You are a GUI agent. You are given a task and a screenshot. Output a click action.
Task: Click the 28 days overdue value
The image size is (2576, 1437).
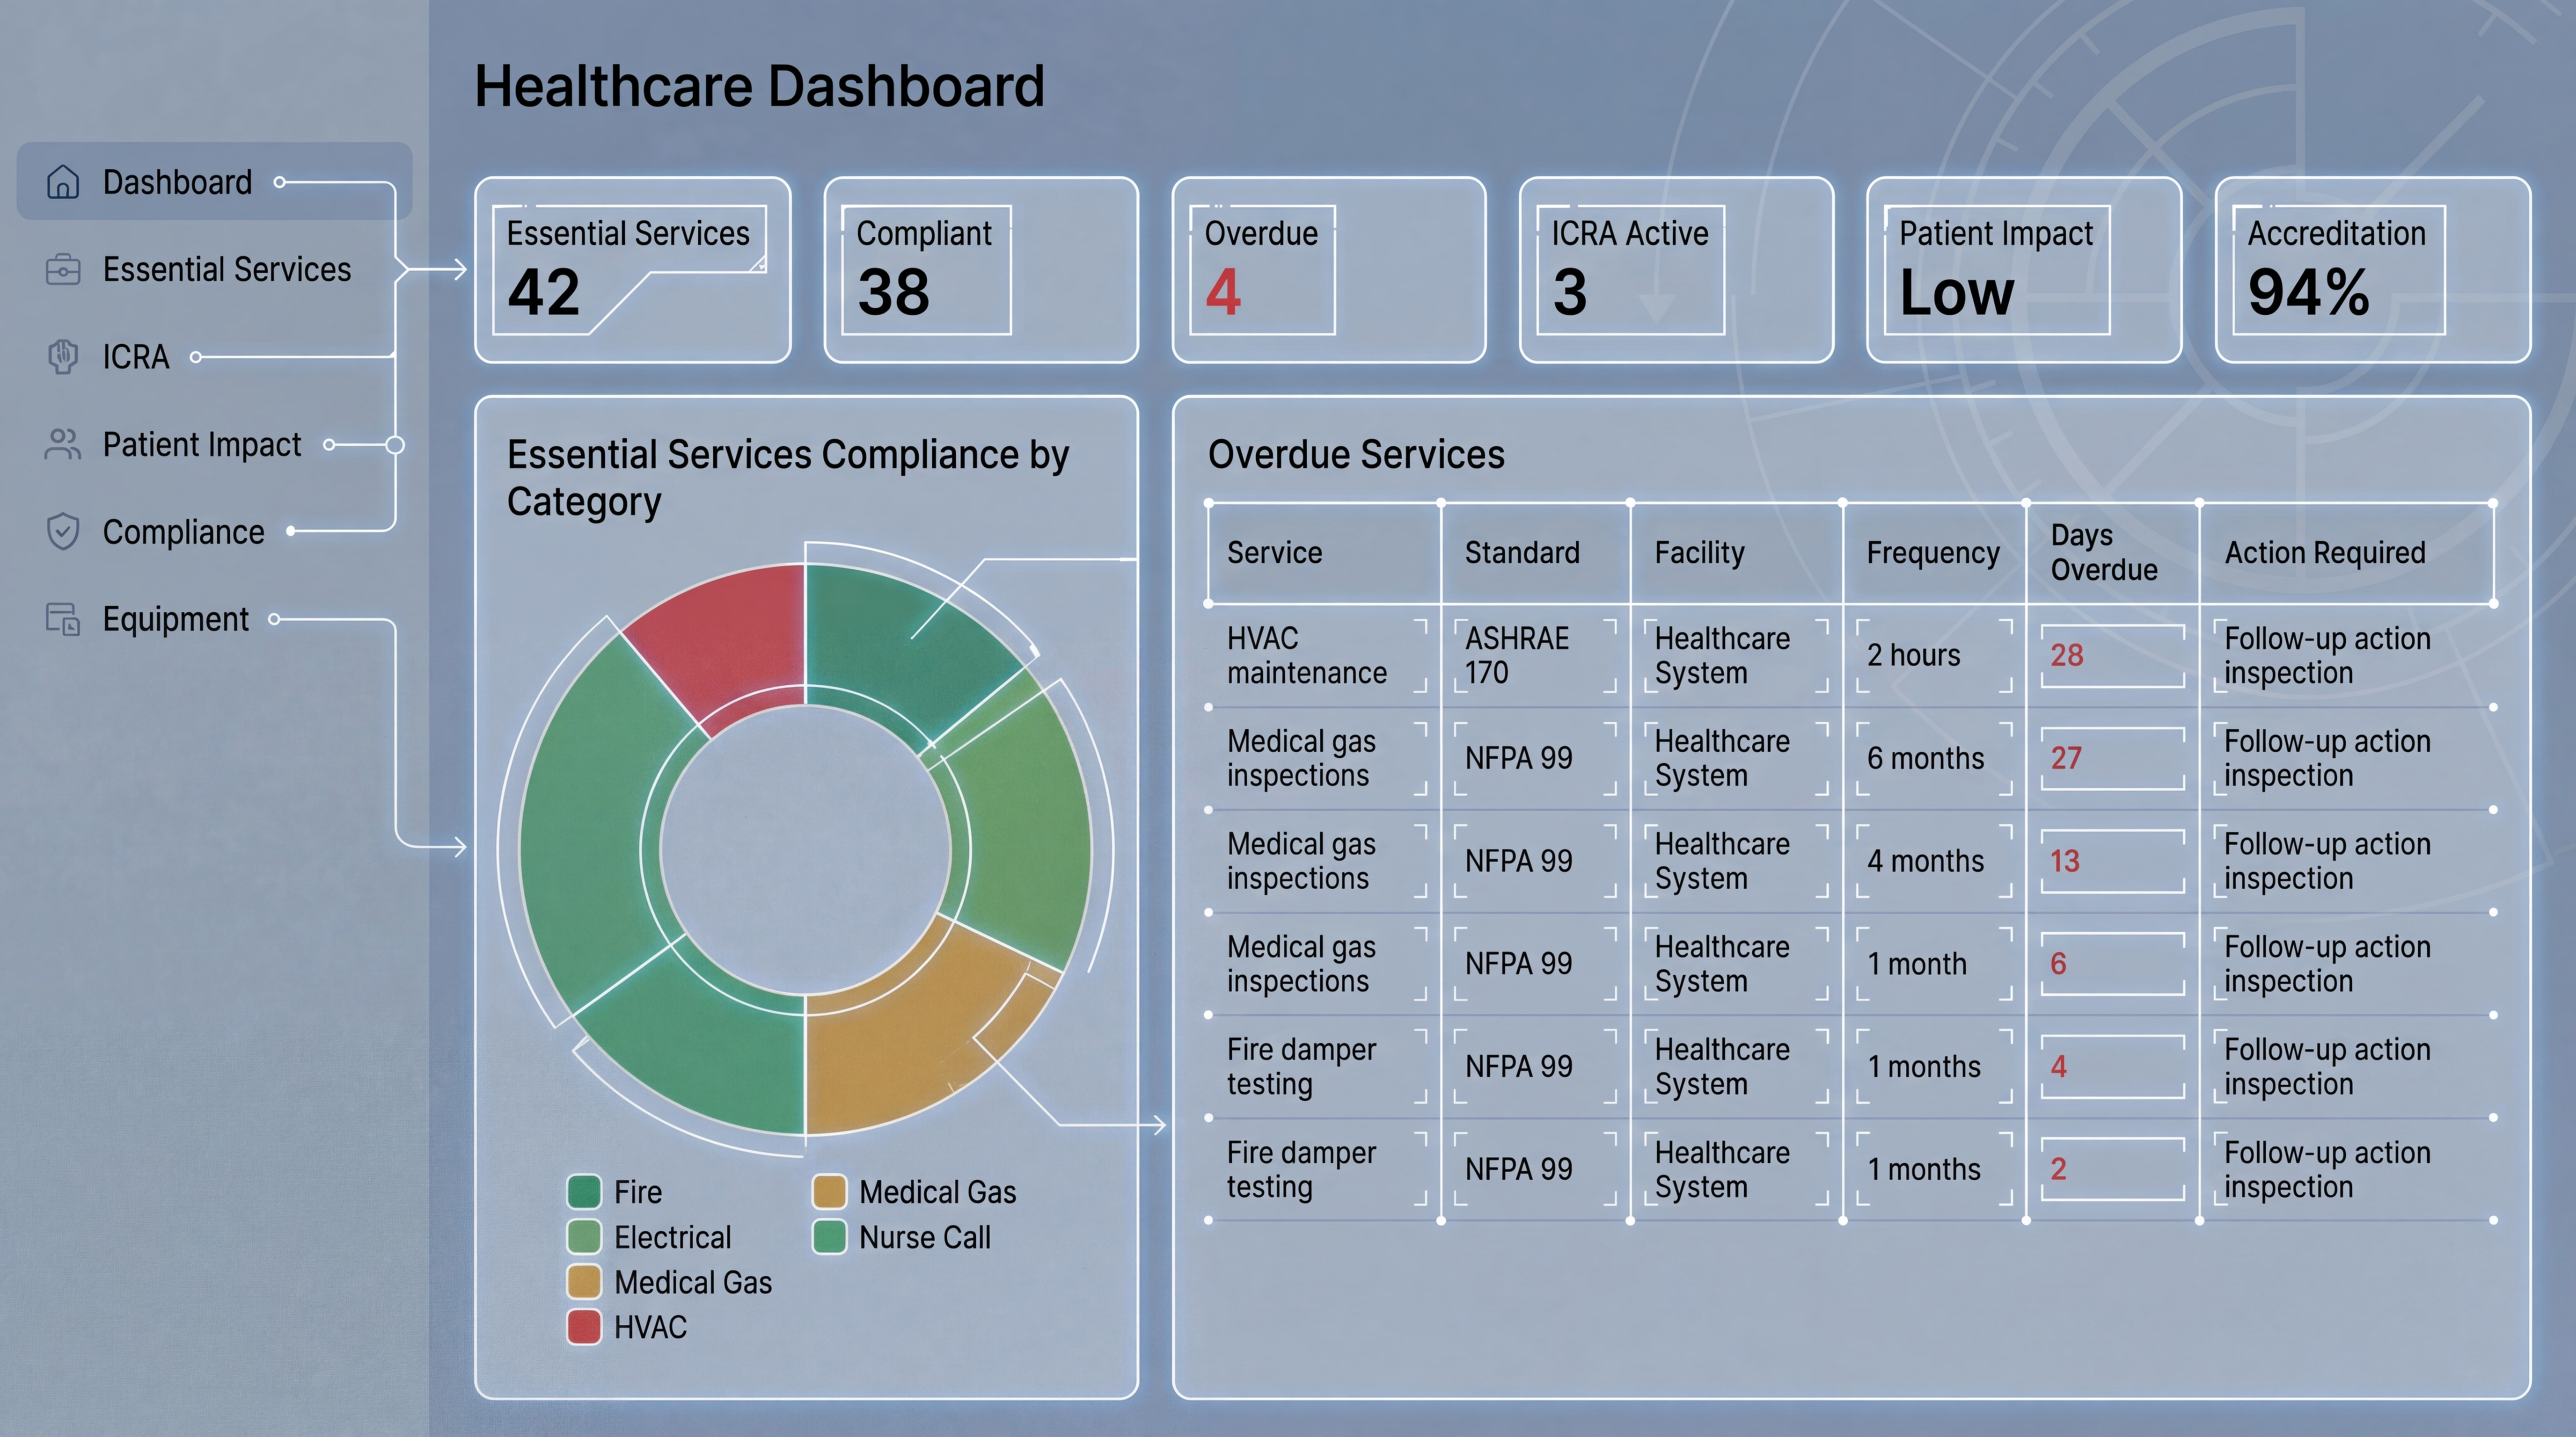coord(2066,655)
